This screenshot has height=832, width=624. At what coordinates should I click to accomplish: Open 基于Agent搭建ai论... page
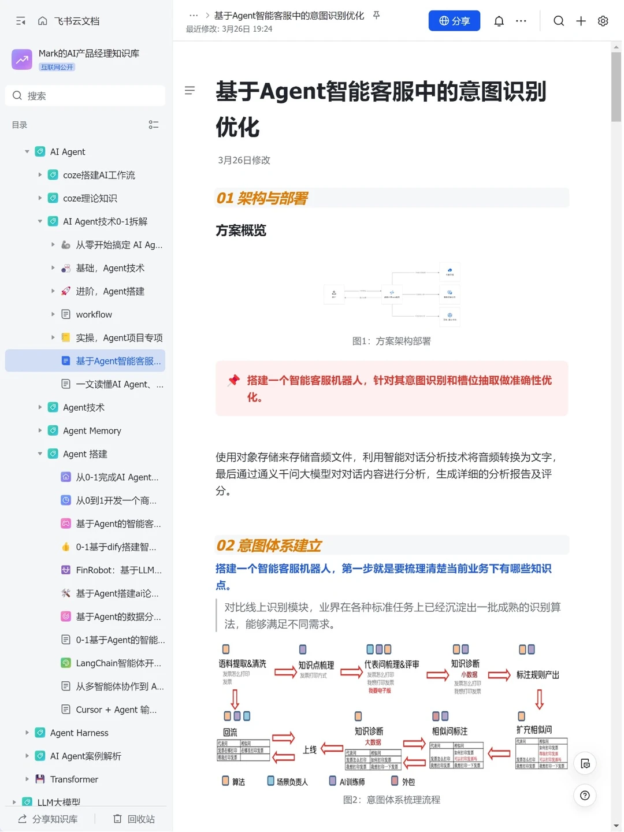(x=86, y=593)
